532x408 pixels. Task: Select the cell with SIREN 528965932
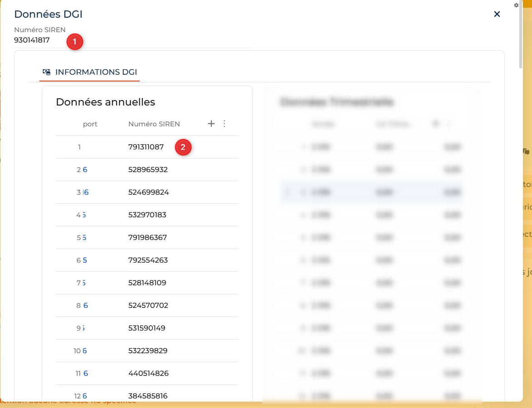(148, 169)
